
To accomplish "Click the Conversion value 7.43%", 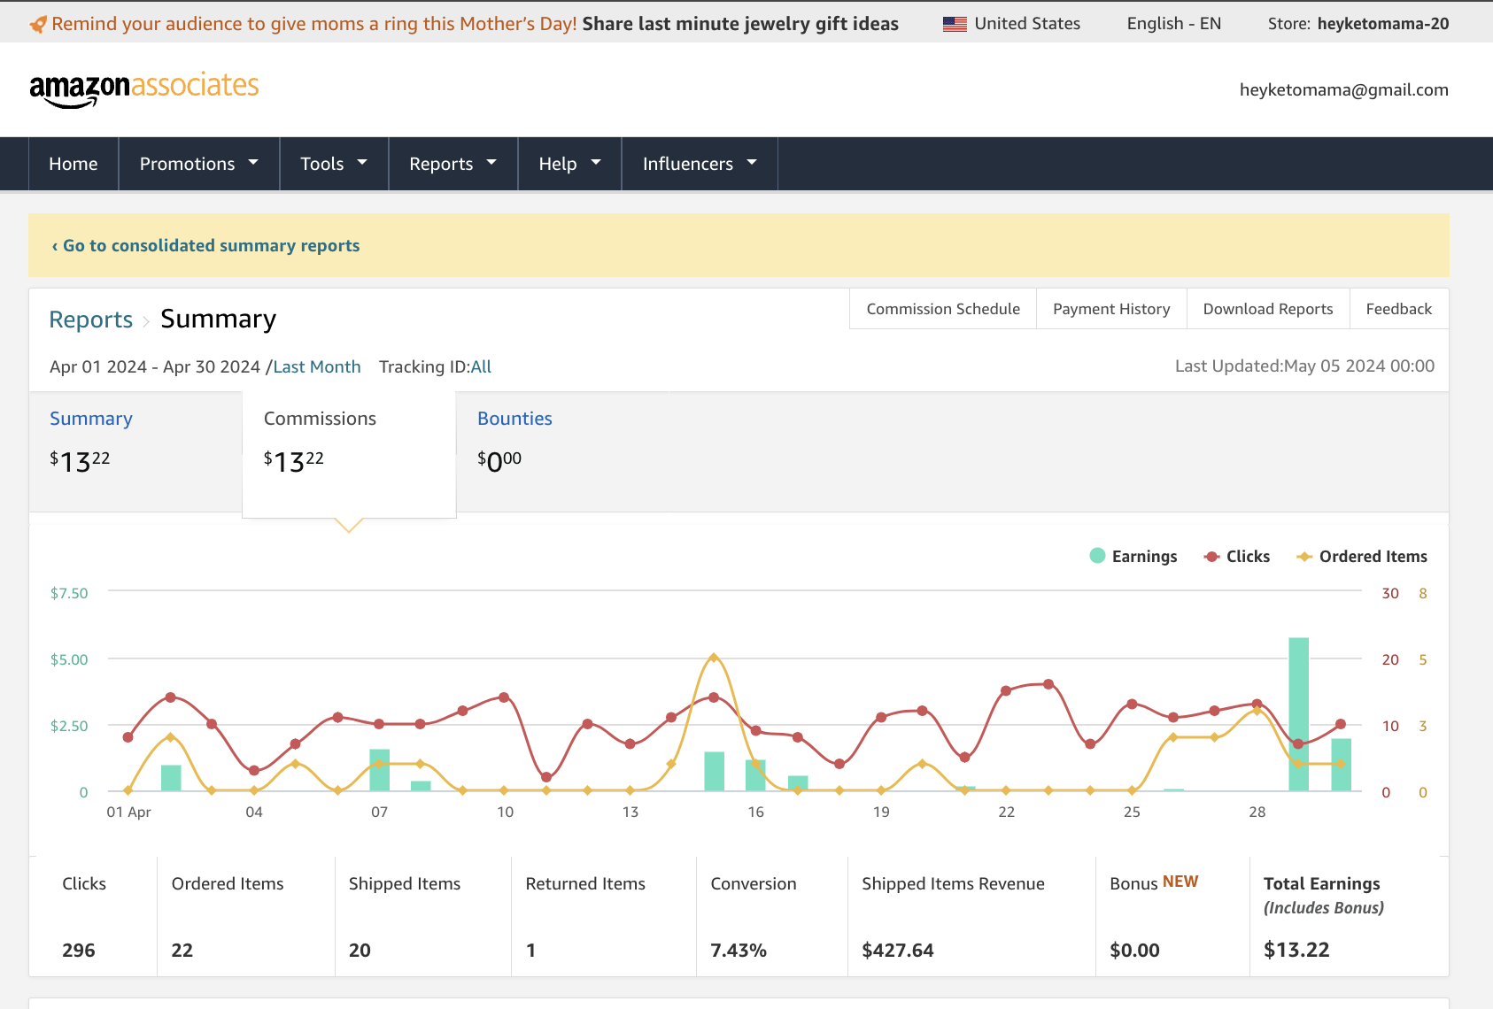I will point(739,950).
